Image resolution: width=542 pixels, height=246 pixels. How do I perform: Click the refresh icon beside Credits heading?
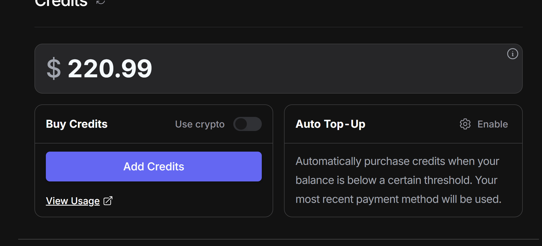[101, 2]
